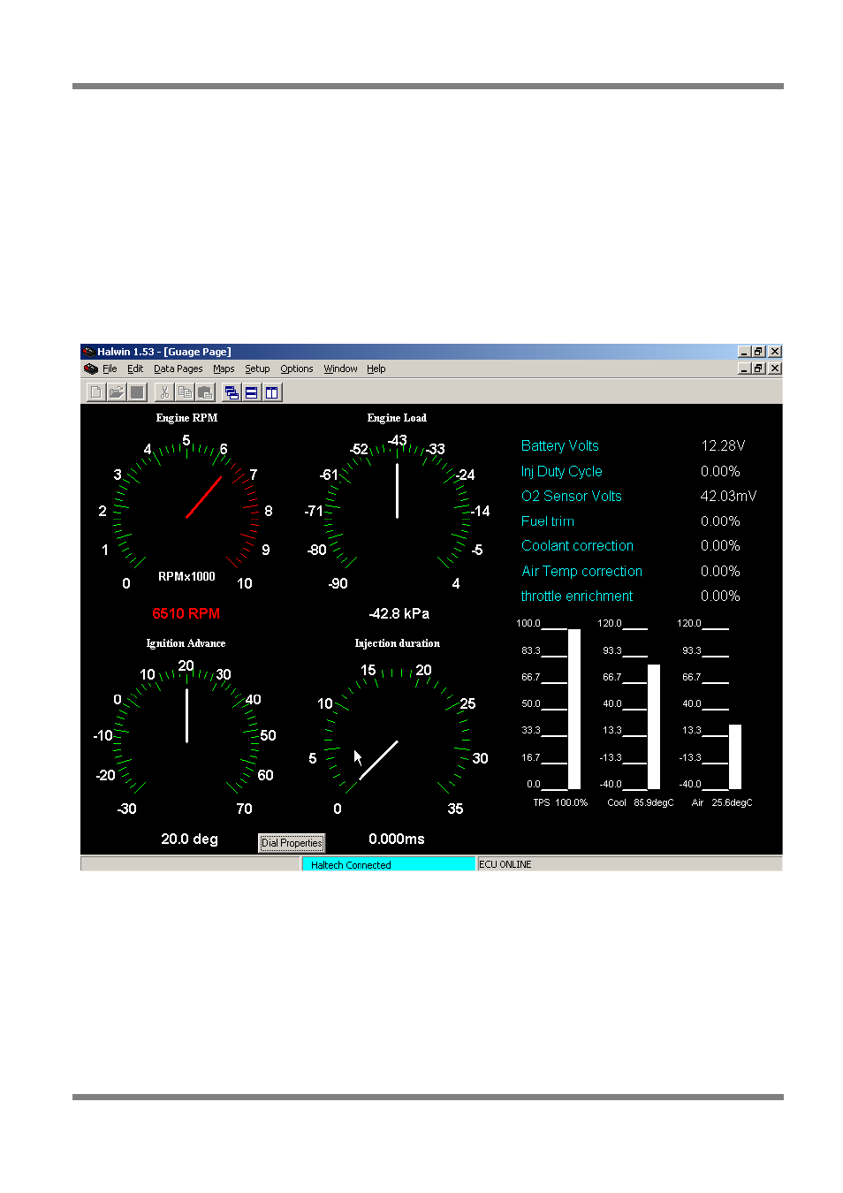Click the "TPS 100.0%" bar label
This screenshot has width=843, height=1193.
pos(560,802)
